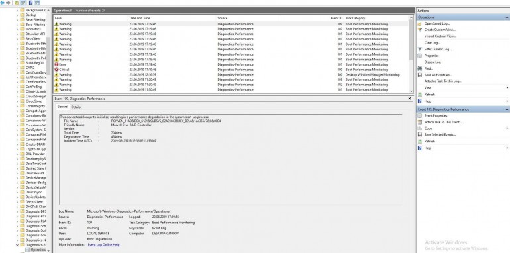510x253 pixels.
Task: Click the Find binoculars icon
Action: (x=419, y=68)
